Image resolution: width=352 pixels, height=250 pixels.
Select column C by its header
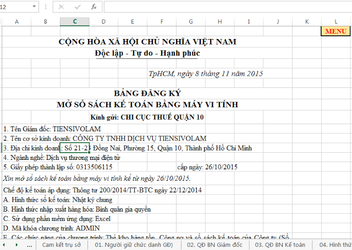(74, 21)
